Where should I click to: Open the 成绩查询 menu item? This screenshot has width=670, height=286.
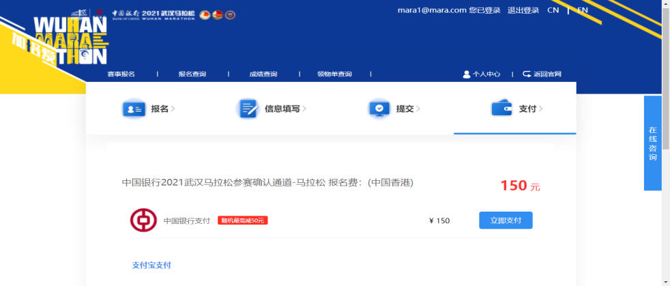click(263, 74)
